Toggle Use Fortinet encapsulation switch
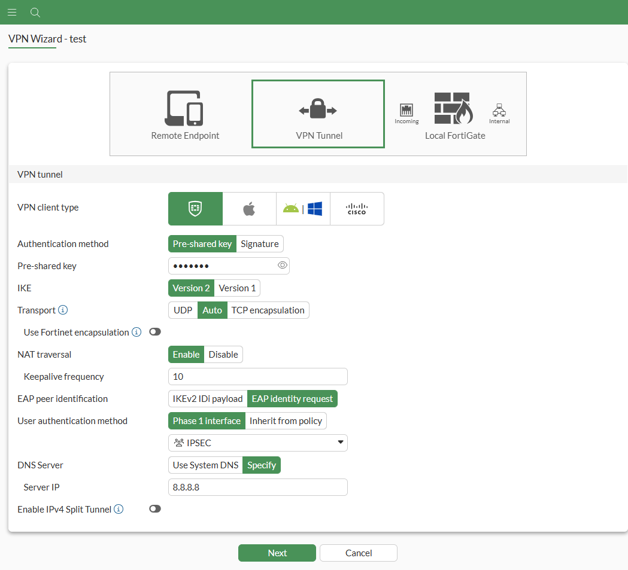 pyautogui.click(x=155, y=331)
